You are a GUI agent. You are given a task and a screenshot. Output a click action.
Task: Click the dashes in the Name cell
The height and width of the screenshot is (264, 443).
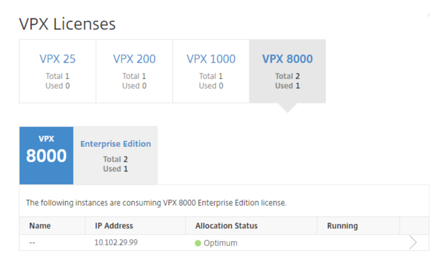pyautogui.click(x=32, y=243)
